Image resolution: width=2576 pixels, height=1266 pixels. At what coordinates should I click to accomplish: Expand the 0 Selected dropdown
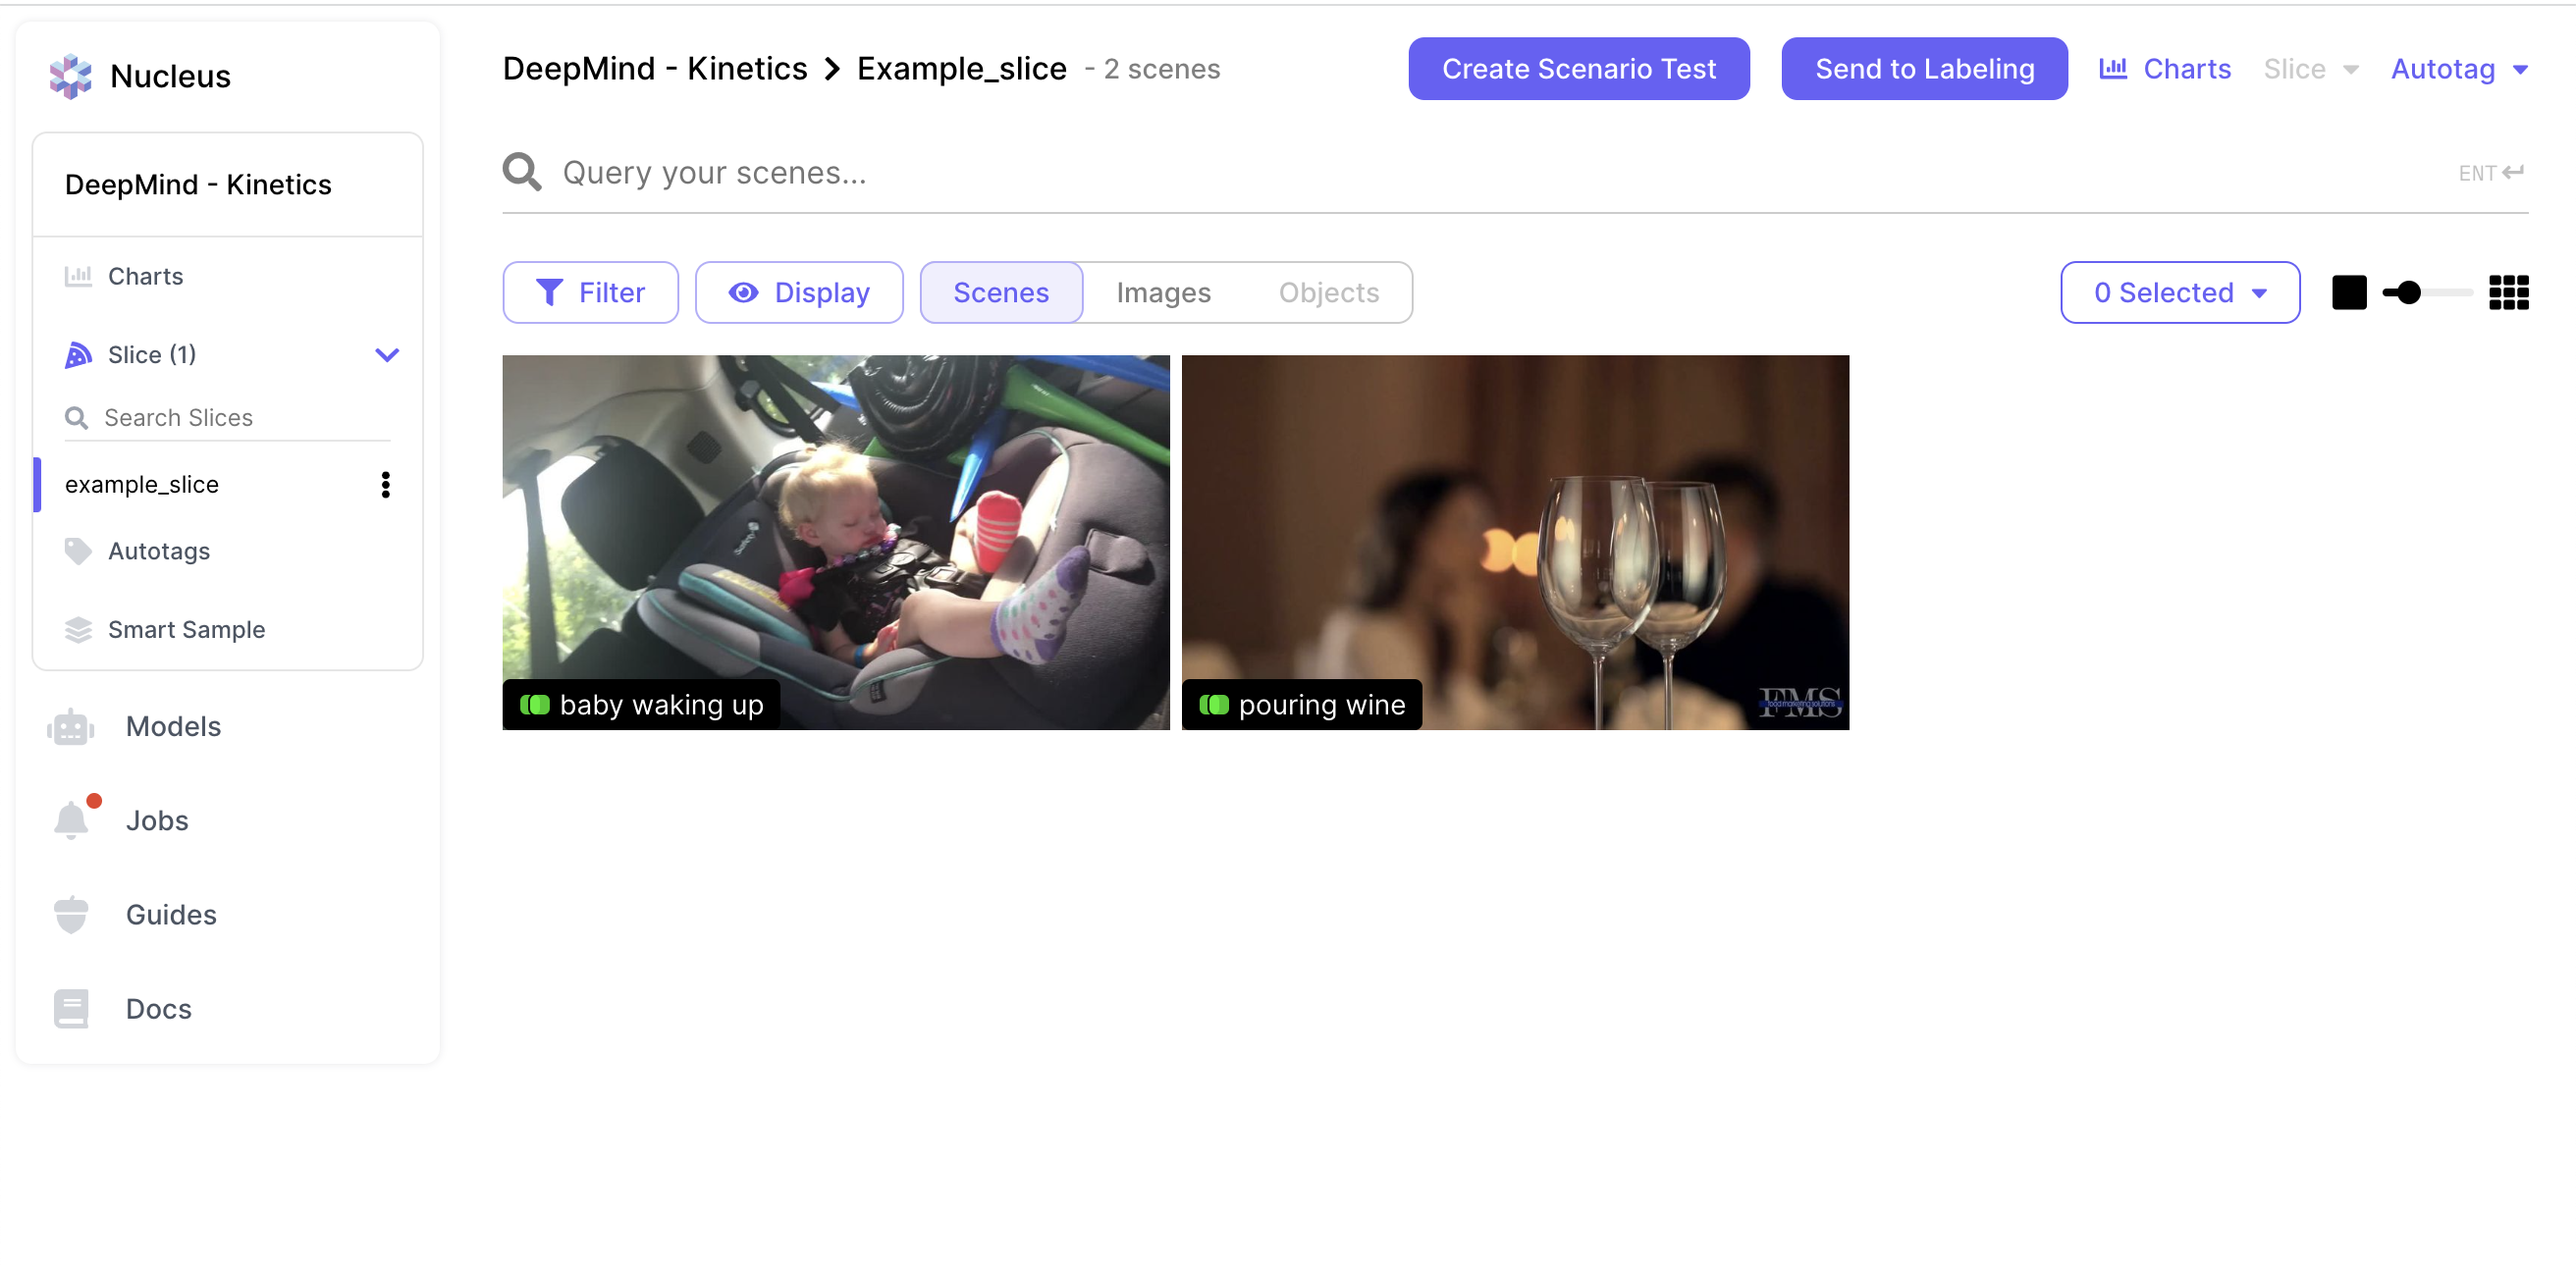(x=2179, y=293)
